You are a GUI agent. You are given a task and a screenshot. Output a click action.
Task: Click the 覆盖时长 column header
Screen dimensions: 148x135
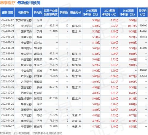point(76,12)
